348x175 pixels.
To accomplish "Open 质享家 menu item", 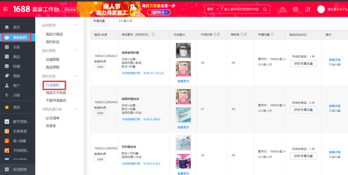I will 51,126.
